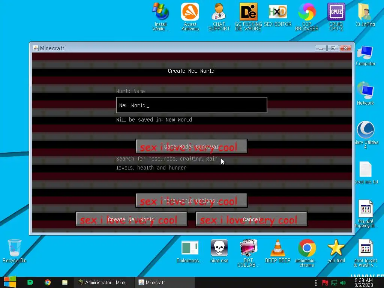The width and height of the screenshot is (384, 288).
Task: Click the Create New World button
Action: (x=132, y=219)
